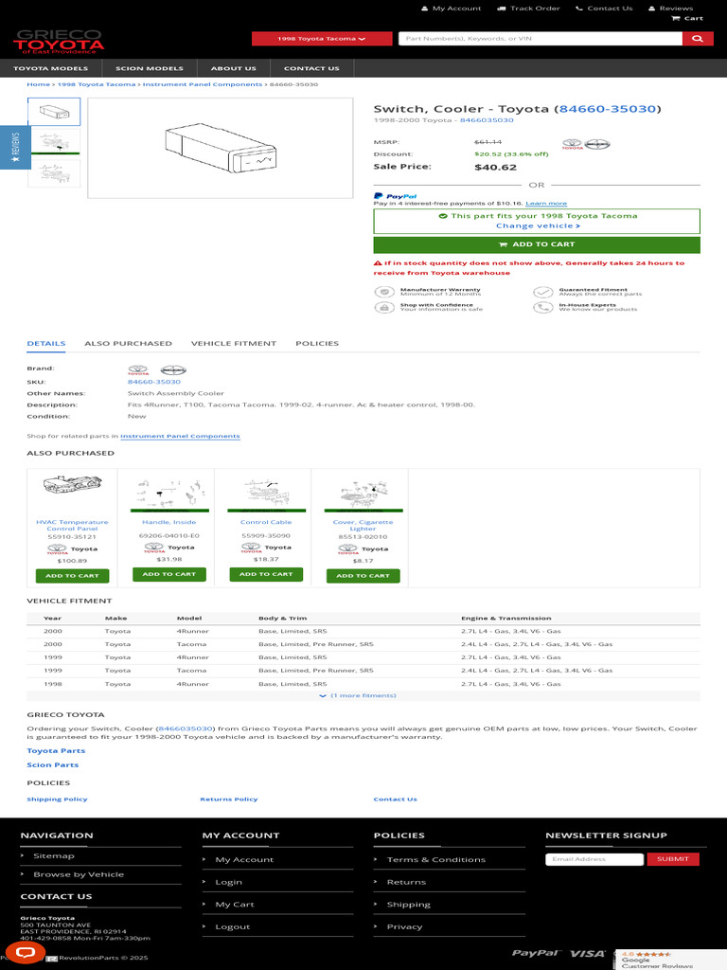The height and width of the screenshot is (970, 727).
Task: Click the Grieco Toyota logo
Action: click(59, 42)
